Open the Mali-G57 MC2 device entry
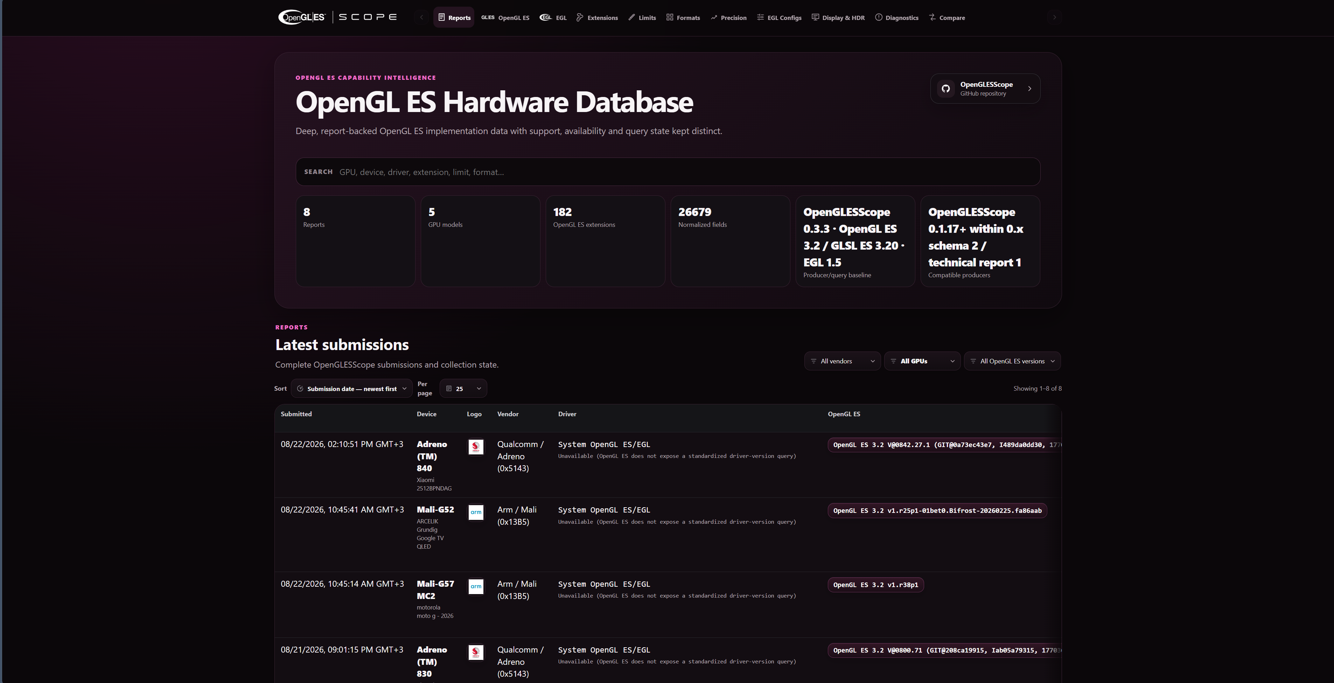 [x=435, y=590]
